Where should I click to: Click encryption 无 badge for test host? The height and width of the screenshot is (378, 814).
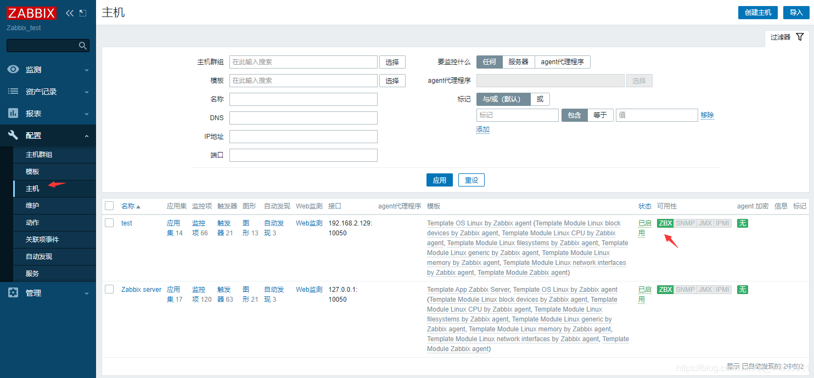point(743,223)
